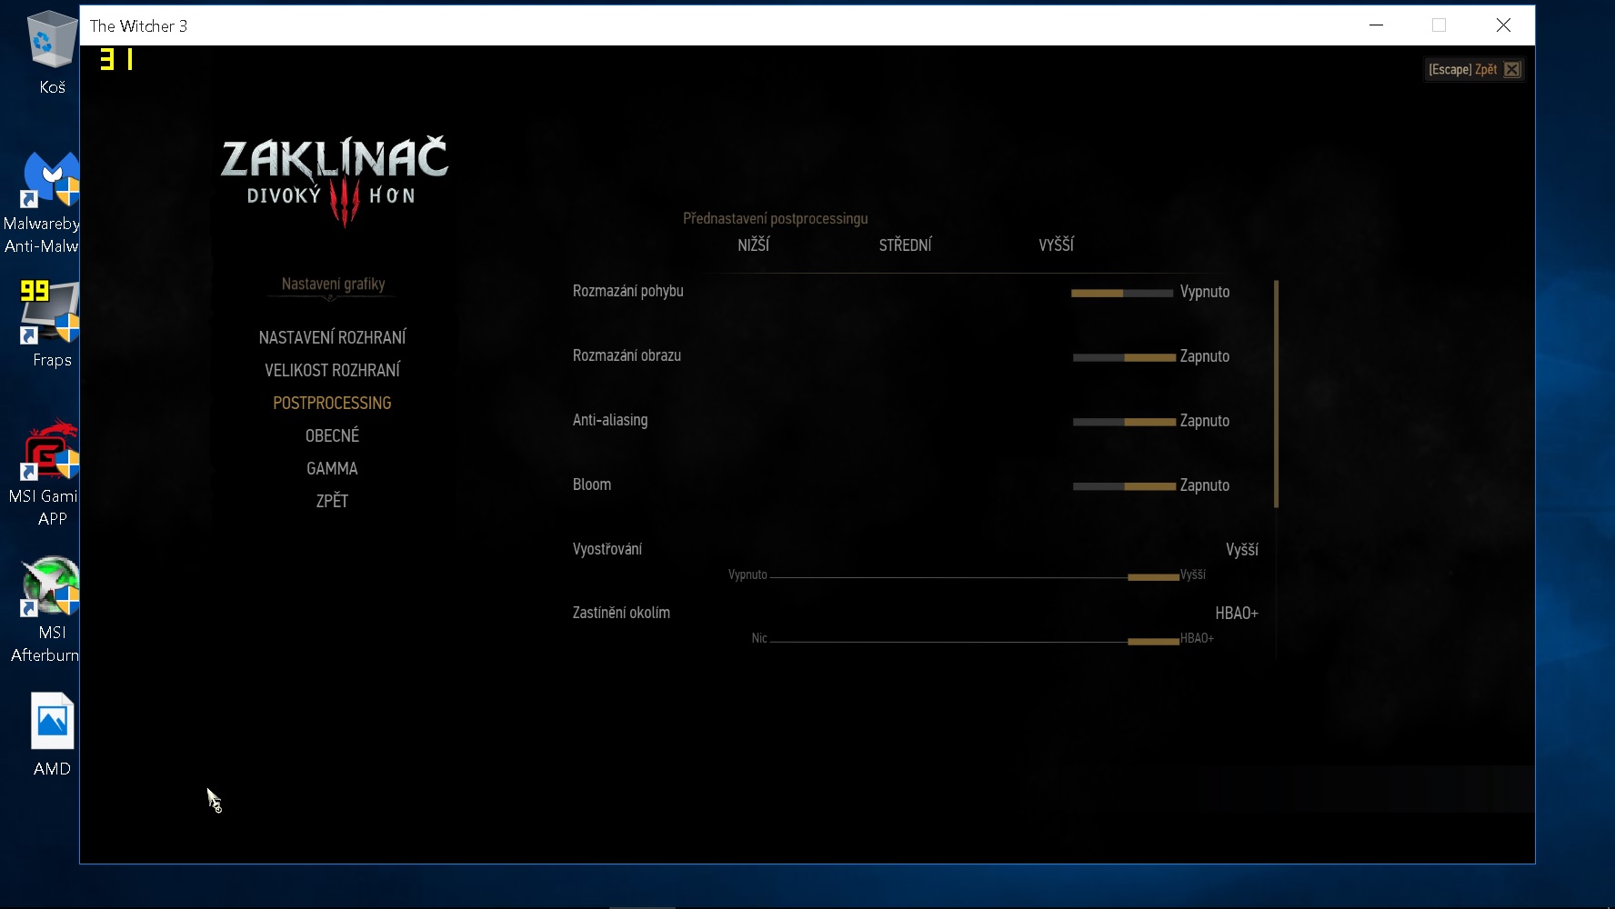Click ZPĚT in the left menu
This screenshot has width=1615, height=909.
click(x=332, y=501)
